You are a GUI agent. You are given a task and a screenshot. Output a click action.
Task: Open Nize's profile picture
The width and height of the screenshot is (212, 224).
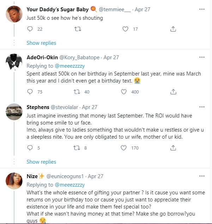click(14, 181)
